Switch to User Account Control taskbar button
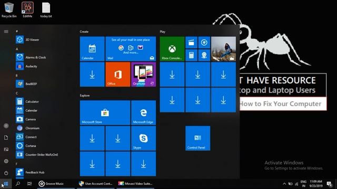337x189 pixels. [96, 184]
